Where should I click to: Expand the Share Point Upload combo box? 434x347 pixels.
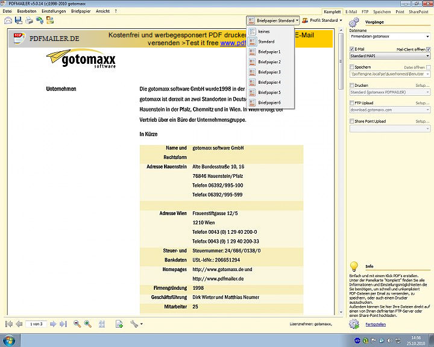point(427,128)
